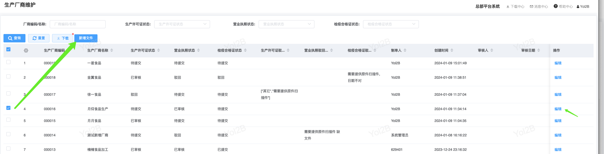Viewport: 604px width, 154px height.
Task: Click 重置 reset button
Action: [x=39, y=38]
